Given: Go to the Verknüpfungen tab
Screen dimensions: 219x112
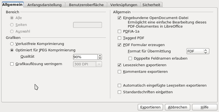Looking at the screenshot, I should (123, 5).
